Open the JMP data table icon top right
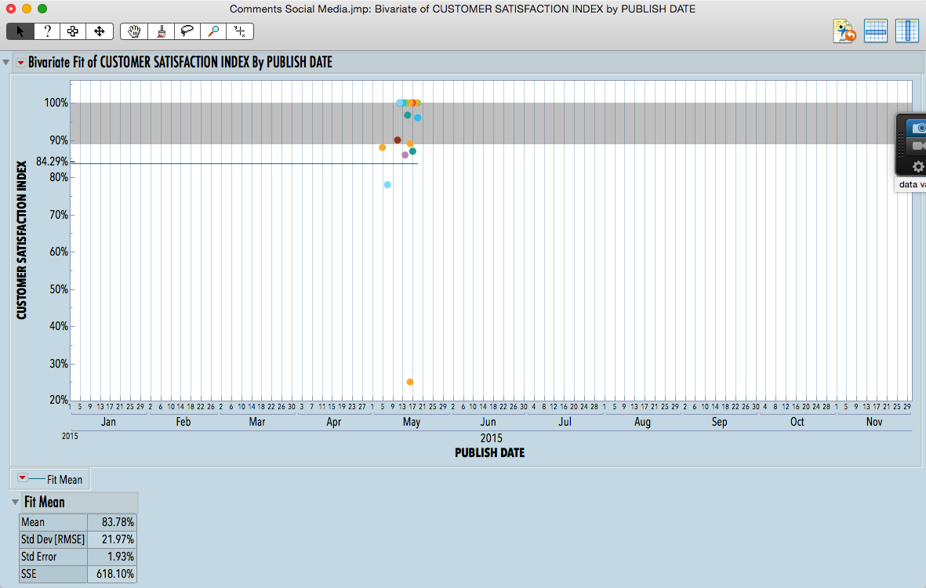Image resolution: width=926 pixels, height=588 pixels. (x=843, y=31)
